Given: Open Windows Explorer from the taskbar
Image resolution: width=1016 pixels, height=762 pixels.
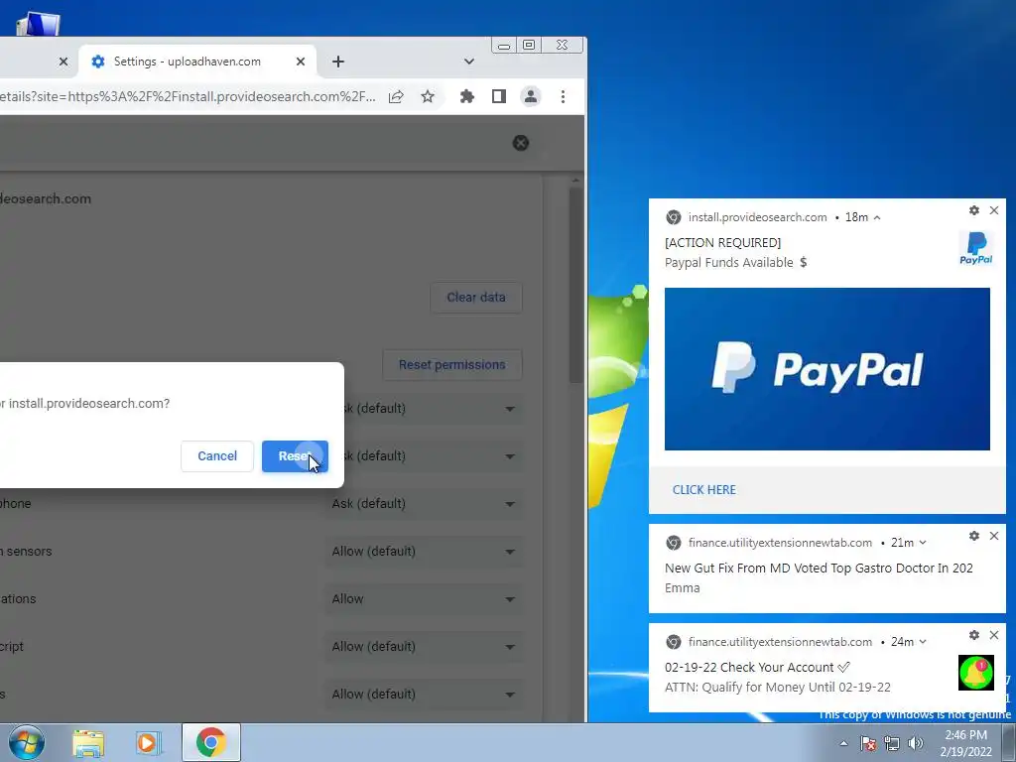Looking at the screenshot, I should click(88, 743).
